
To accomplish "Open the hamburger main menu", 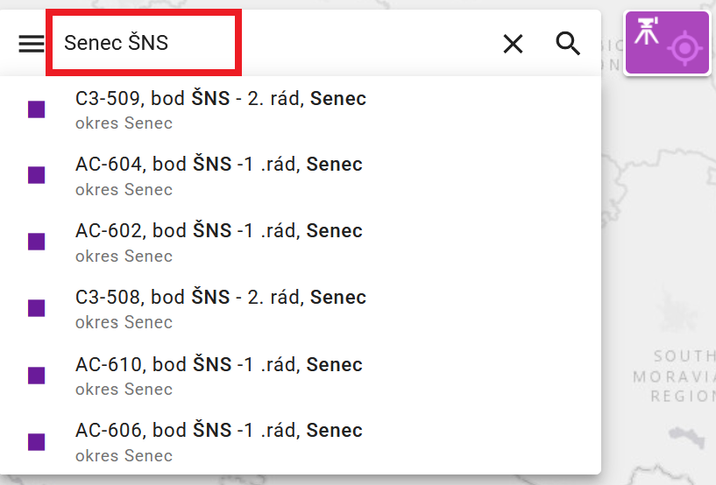I will click(32, 43).
